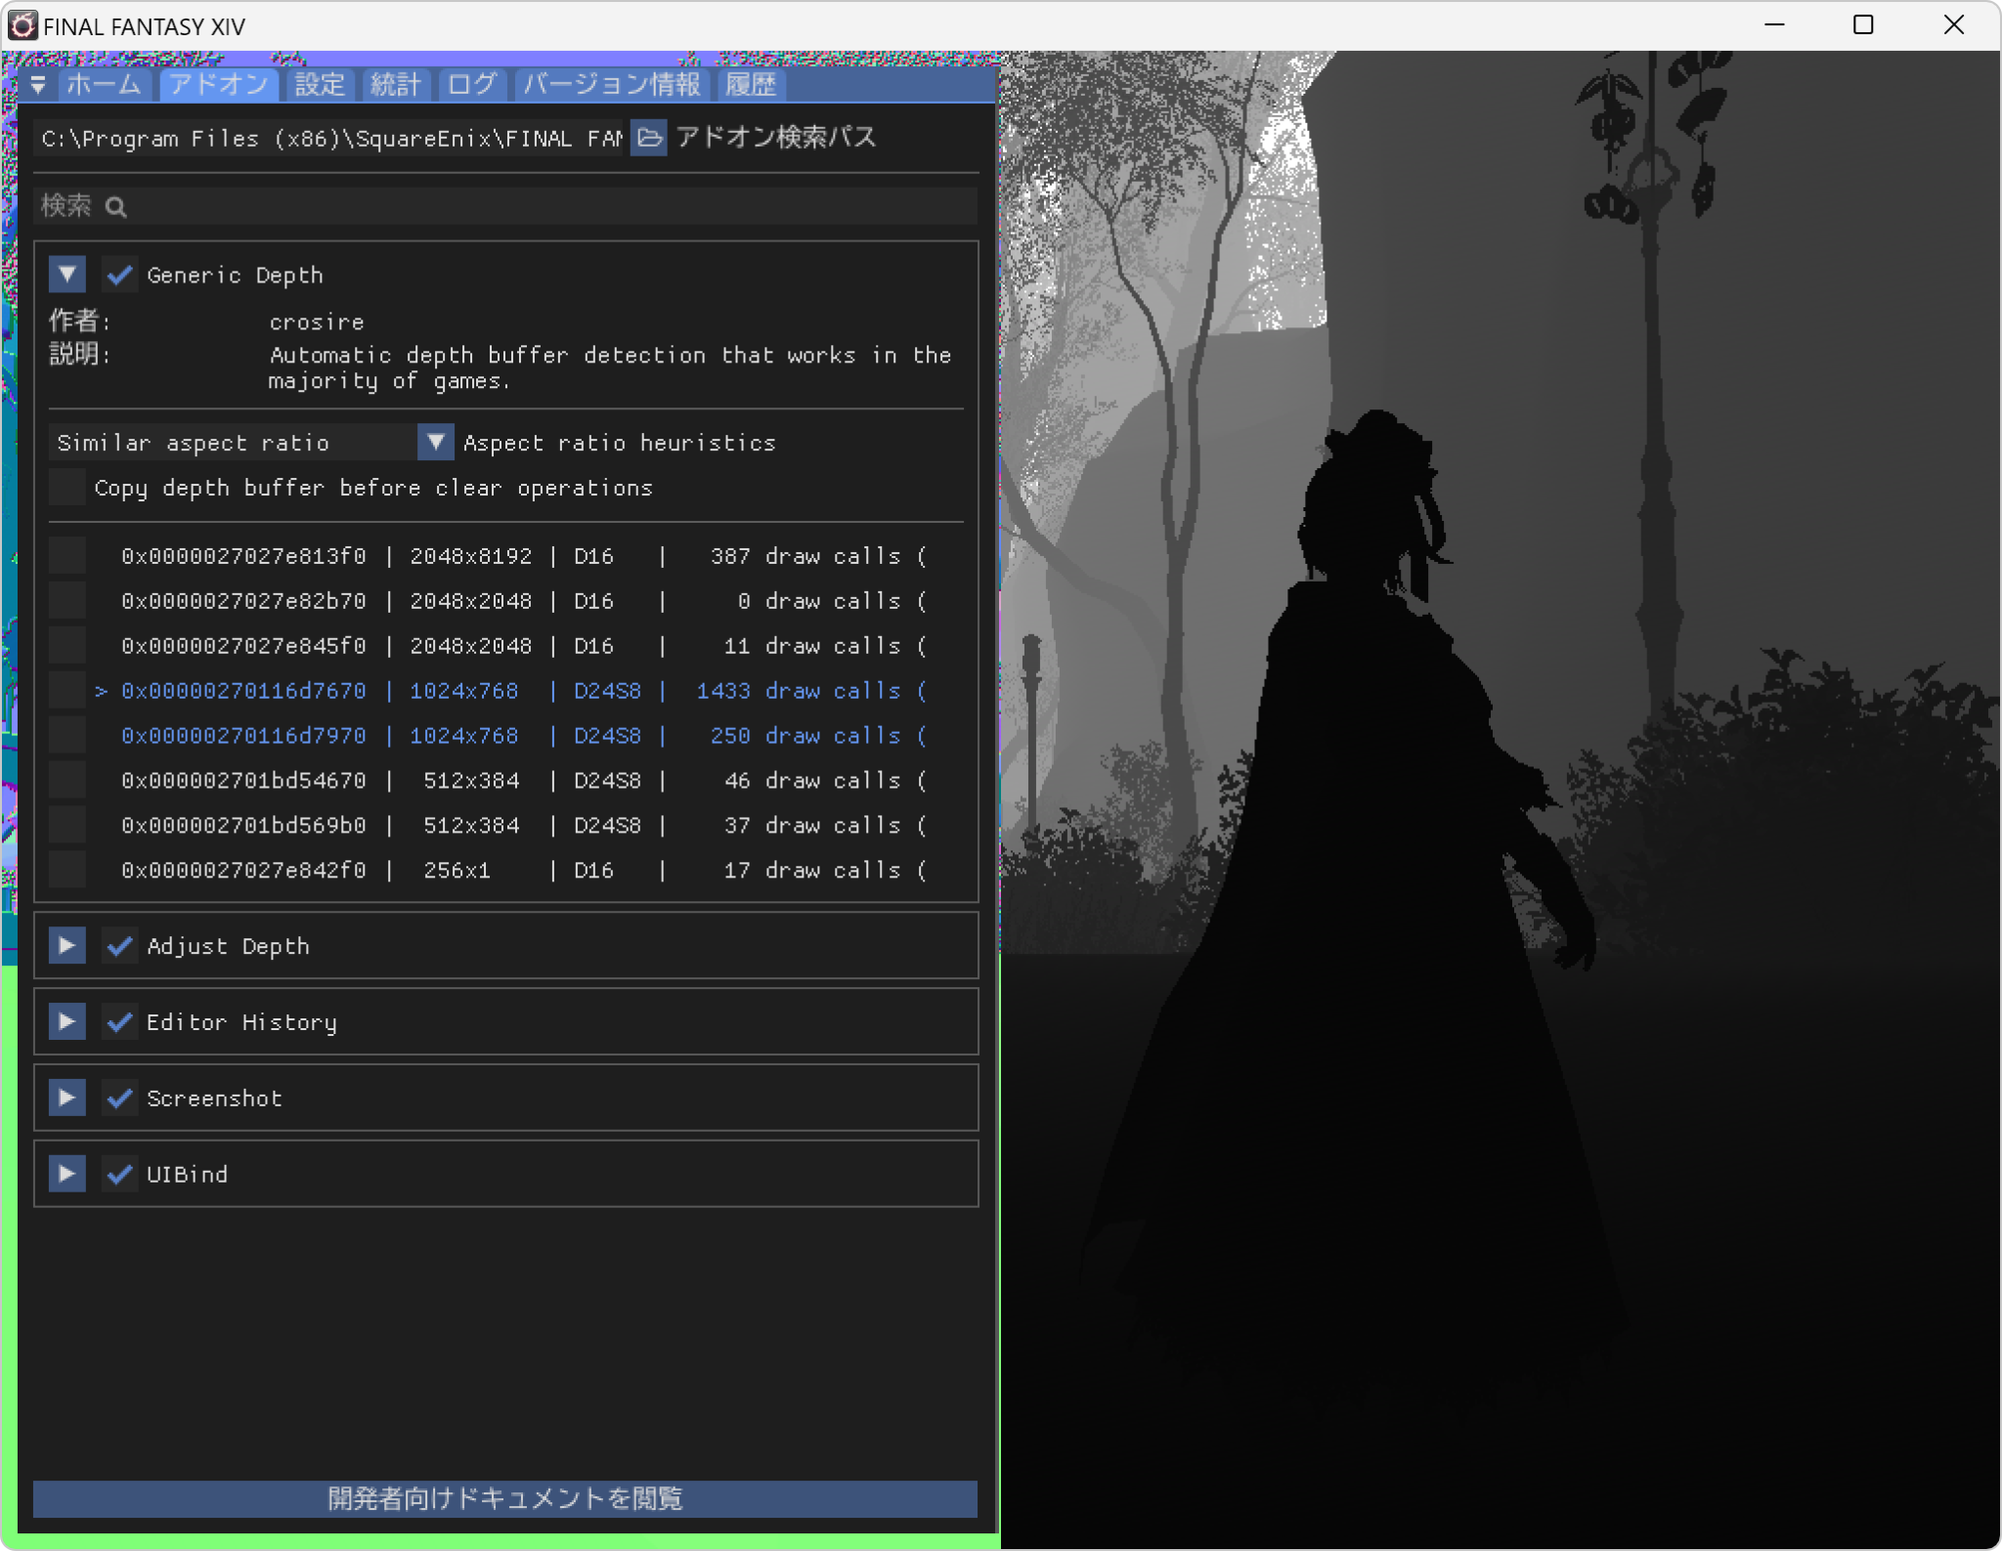Screen dimensions: 2002x1551
Task: Check the 2048x8192 D16 depth buffer
Action: [66, 555]
